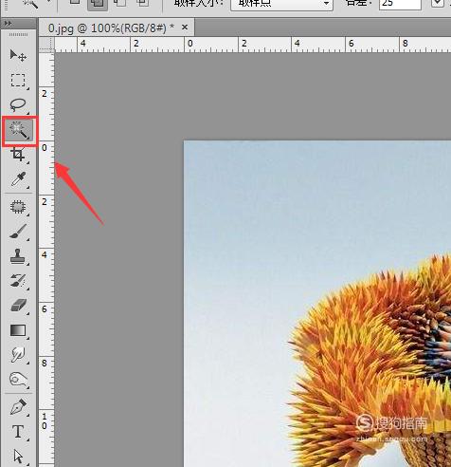Select the Pen tool
Image resolution: width=451 pixels, height=467 pixels.
pos(18,407)
